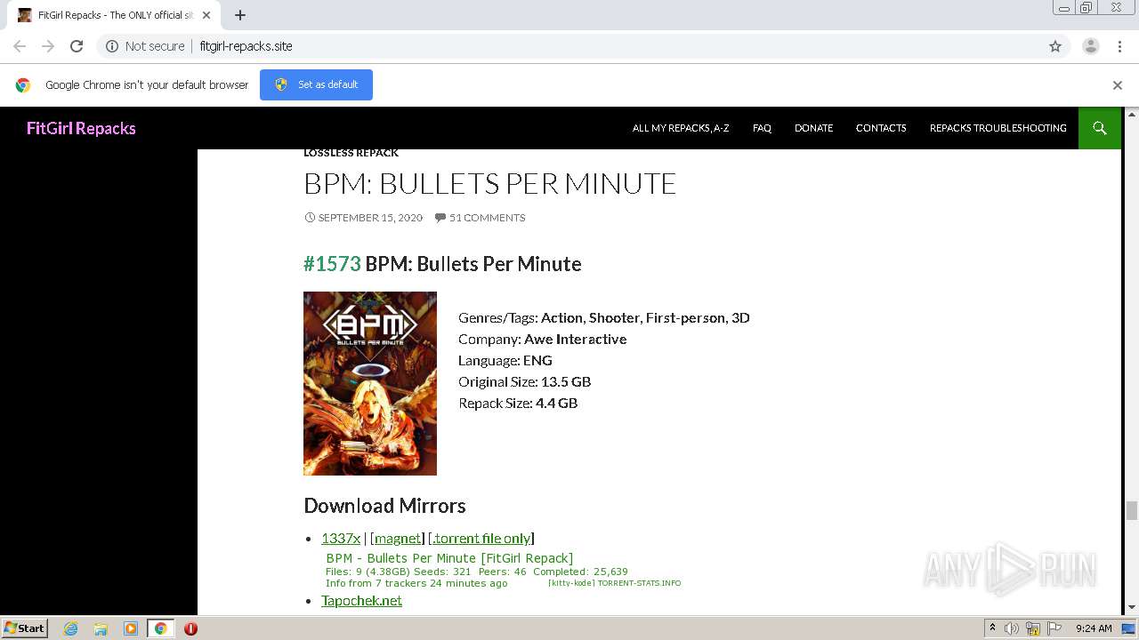Open the FAQ menu item
This screenshot has height=640, width=1139.
coord(762,128)
